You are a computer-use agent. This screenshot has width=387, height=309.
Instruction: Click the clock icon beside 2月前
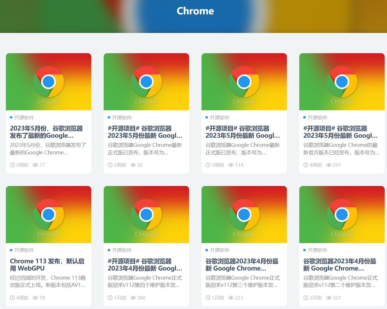click(305, 298)
